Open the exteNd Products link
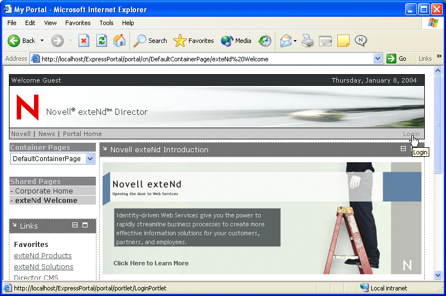446x296 pixels. (x=43, y=256)
